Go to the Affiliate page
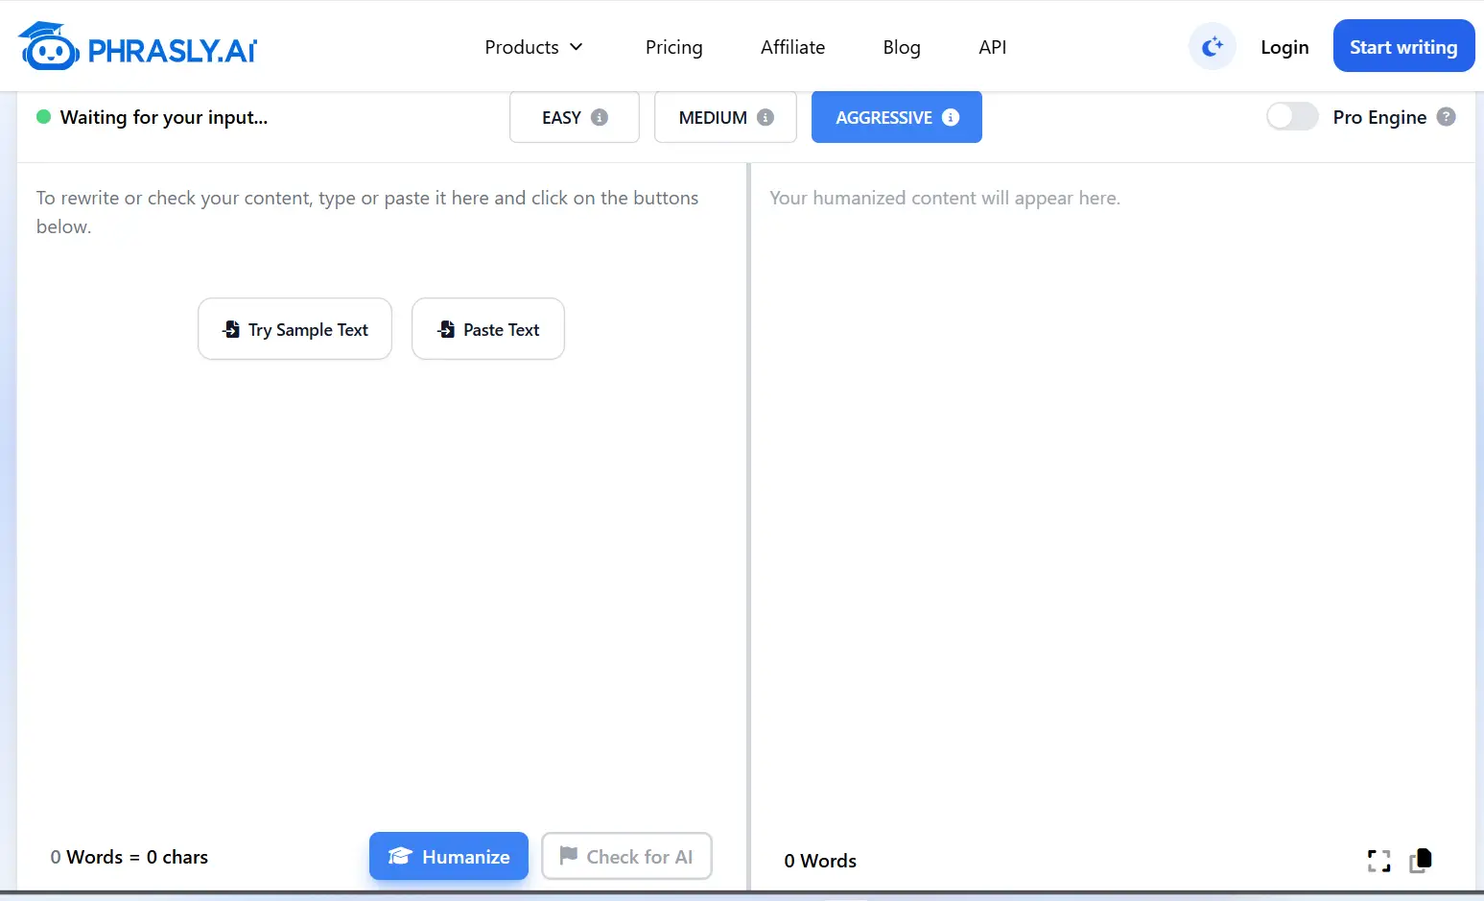1484x901 pixels. 792,47
